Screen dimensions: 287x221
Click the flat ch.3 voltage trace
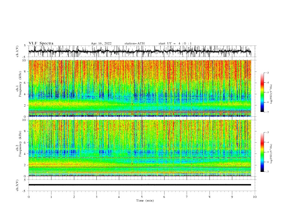click(140, 185)
